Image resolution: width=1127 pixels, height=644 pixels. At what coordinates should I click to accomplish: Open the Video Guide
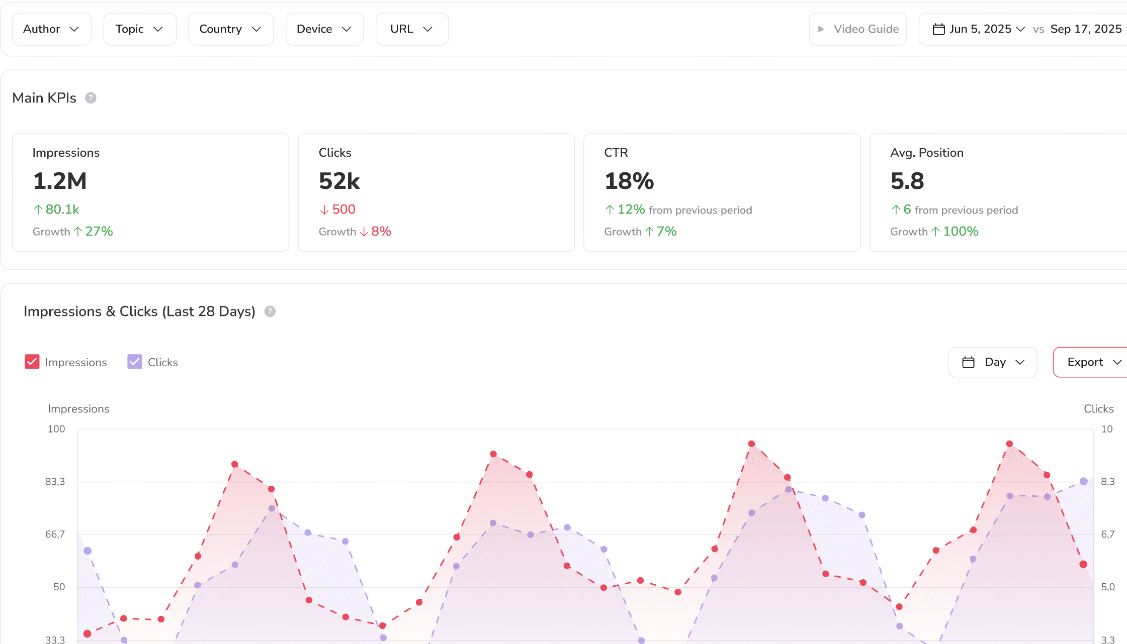pyautogui.click(x=857, y=29)
